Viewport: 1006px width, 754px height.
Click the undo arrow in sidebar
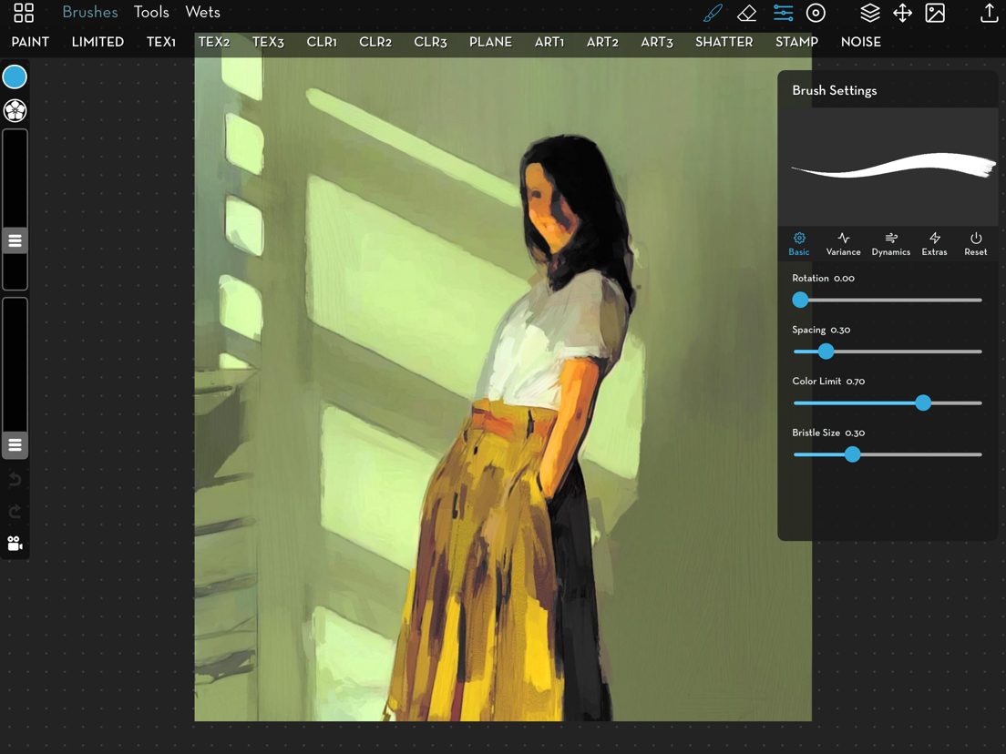pos(15,480)
